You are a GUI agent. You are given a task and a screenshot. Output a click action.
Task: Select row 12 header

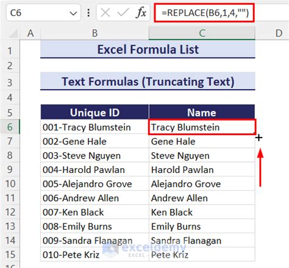(x=10, y=212)
